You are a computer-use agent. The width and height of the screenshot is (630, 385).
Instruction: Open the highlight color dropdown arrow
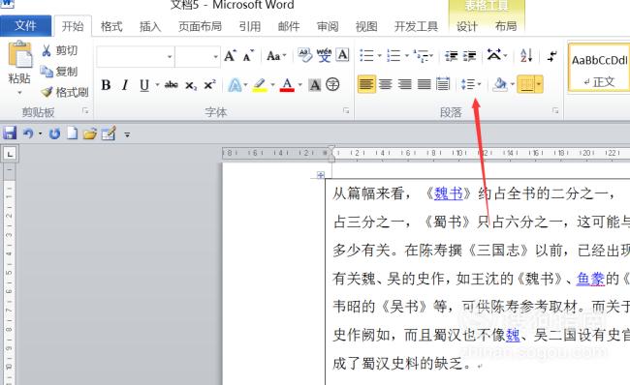(272, 85)
